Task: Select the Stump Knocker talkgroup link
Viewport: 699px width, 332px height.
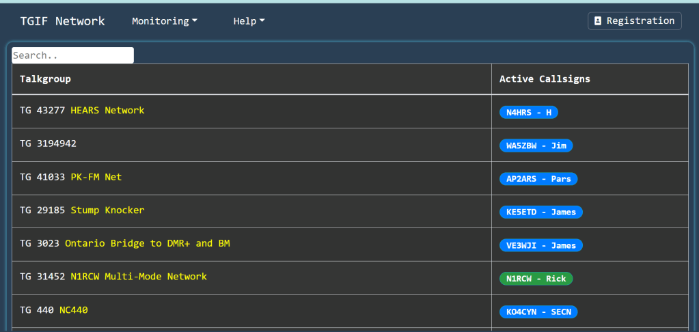Action: tap(107, 210)
